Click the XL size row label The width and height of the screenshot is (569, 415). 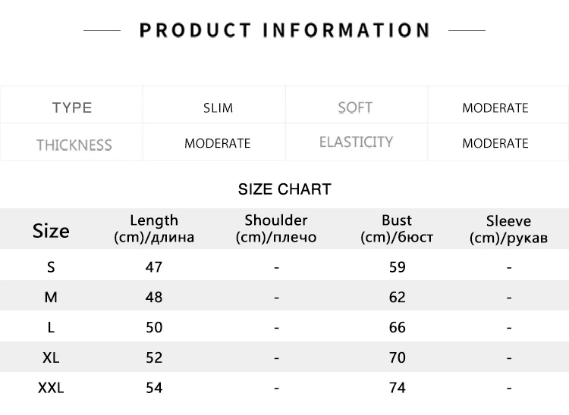pos(51,357)
